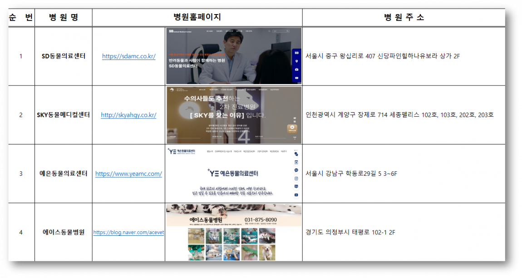
Task: Click the Instagram icon on 예은 preview
Action: point(296,179)
